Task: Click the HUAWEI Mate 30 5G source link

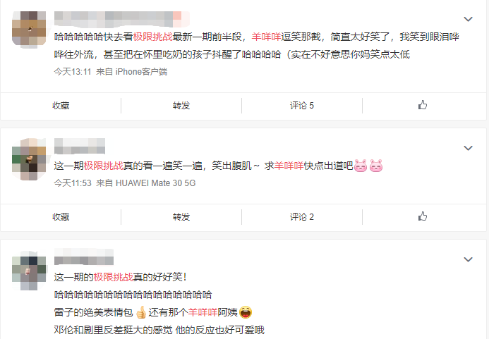Action: click(x=156, y=183)
